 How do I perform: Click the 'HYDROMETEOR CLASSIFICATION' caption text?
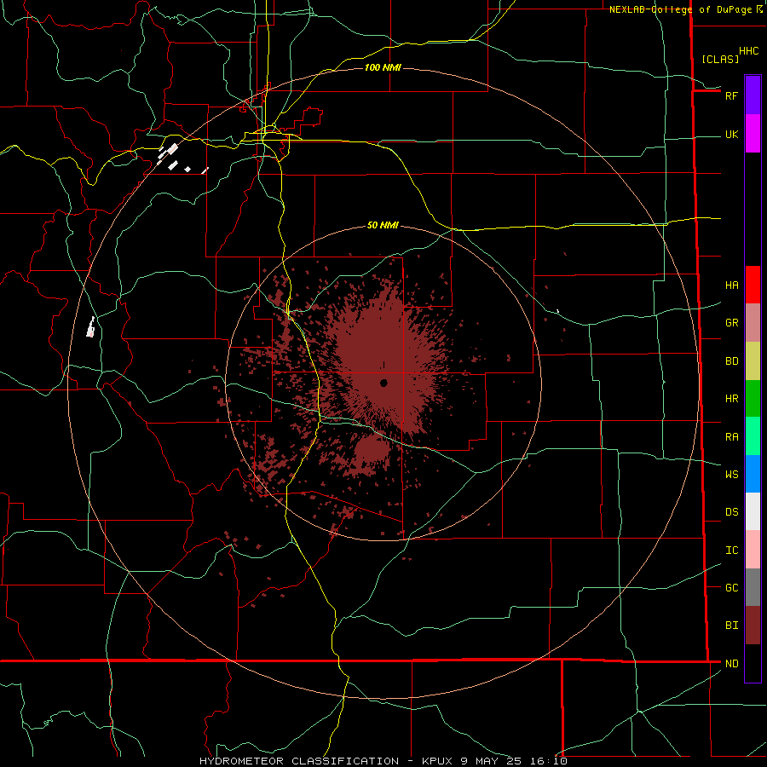pos(299,761)
